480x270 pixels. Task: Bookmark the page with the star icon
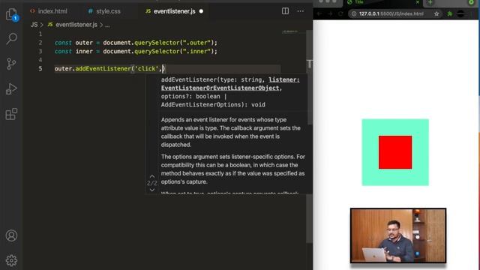pyautogui.click(x=436, y=13)
